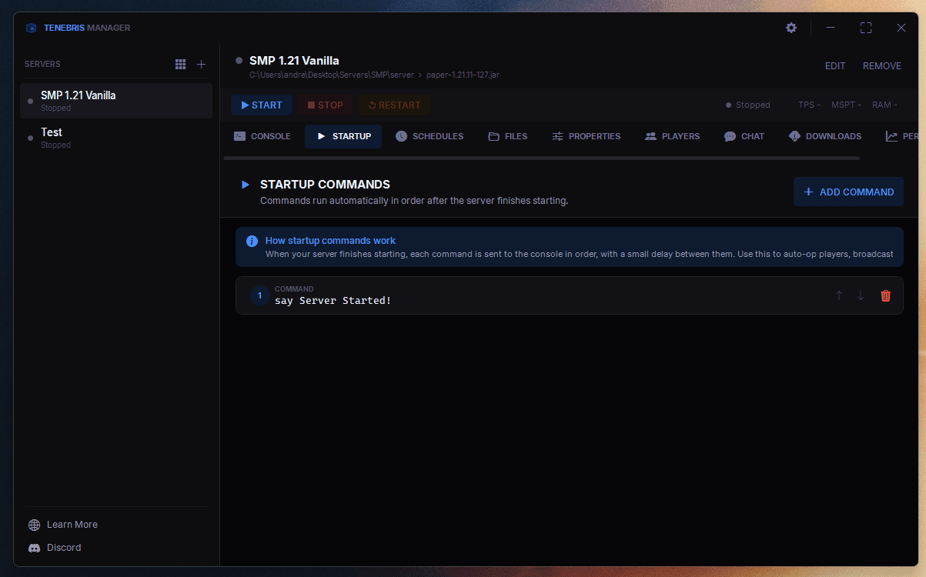Switch server list to grid view icon
This screenshot has height=577, width=926.
pos(180,65)
